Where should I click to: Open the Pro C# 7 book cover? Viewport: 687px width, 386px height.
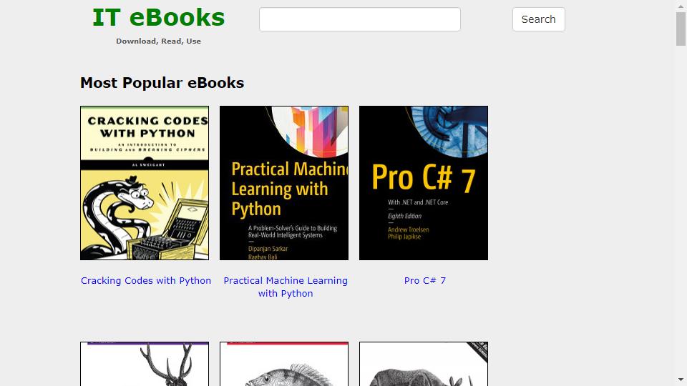[x=423, y=183]
